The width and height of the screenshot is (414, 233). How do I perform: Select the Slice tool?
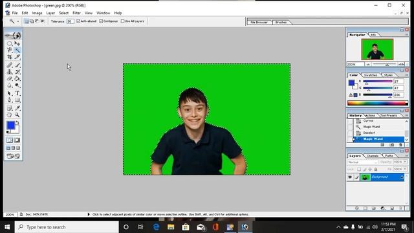coord(17,57)
